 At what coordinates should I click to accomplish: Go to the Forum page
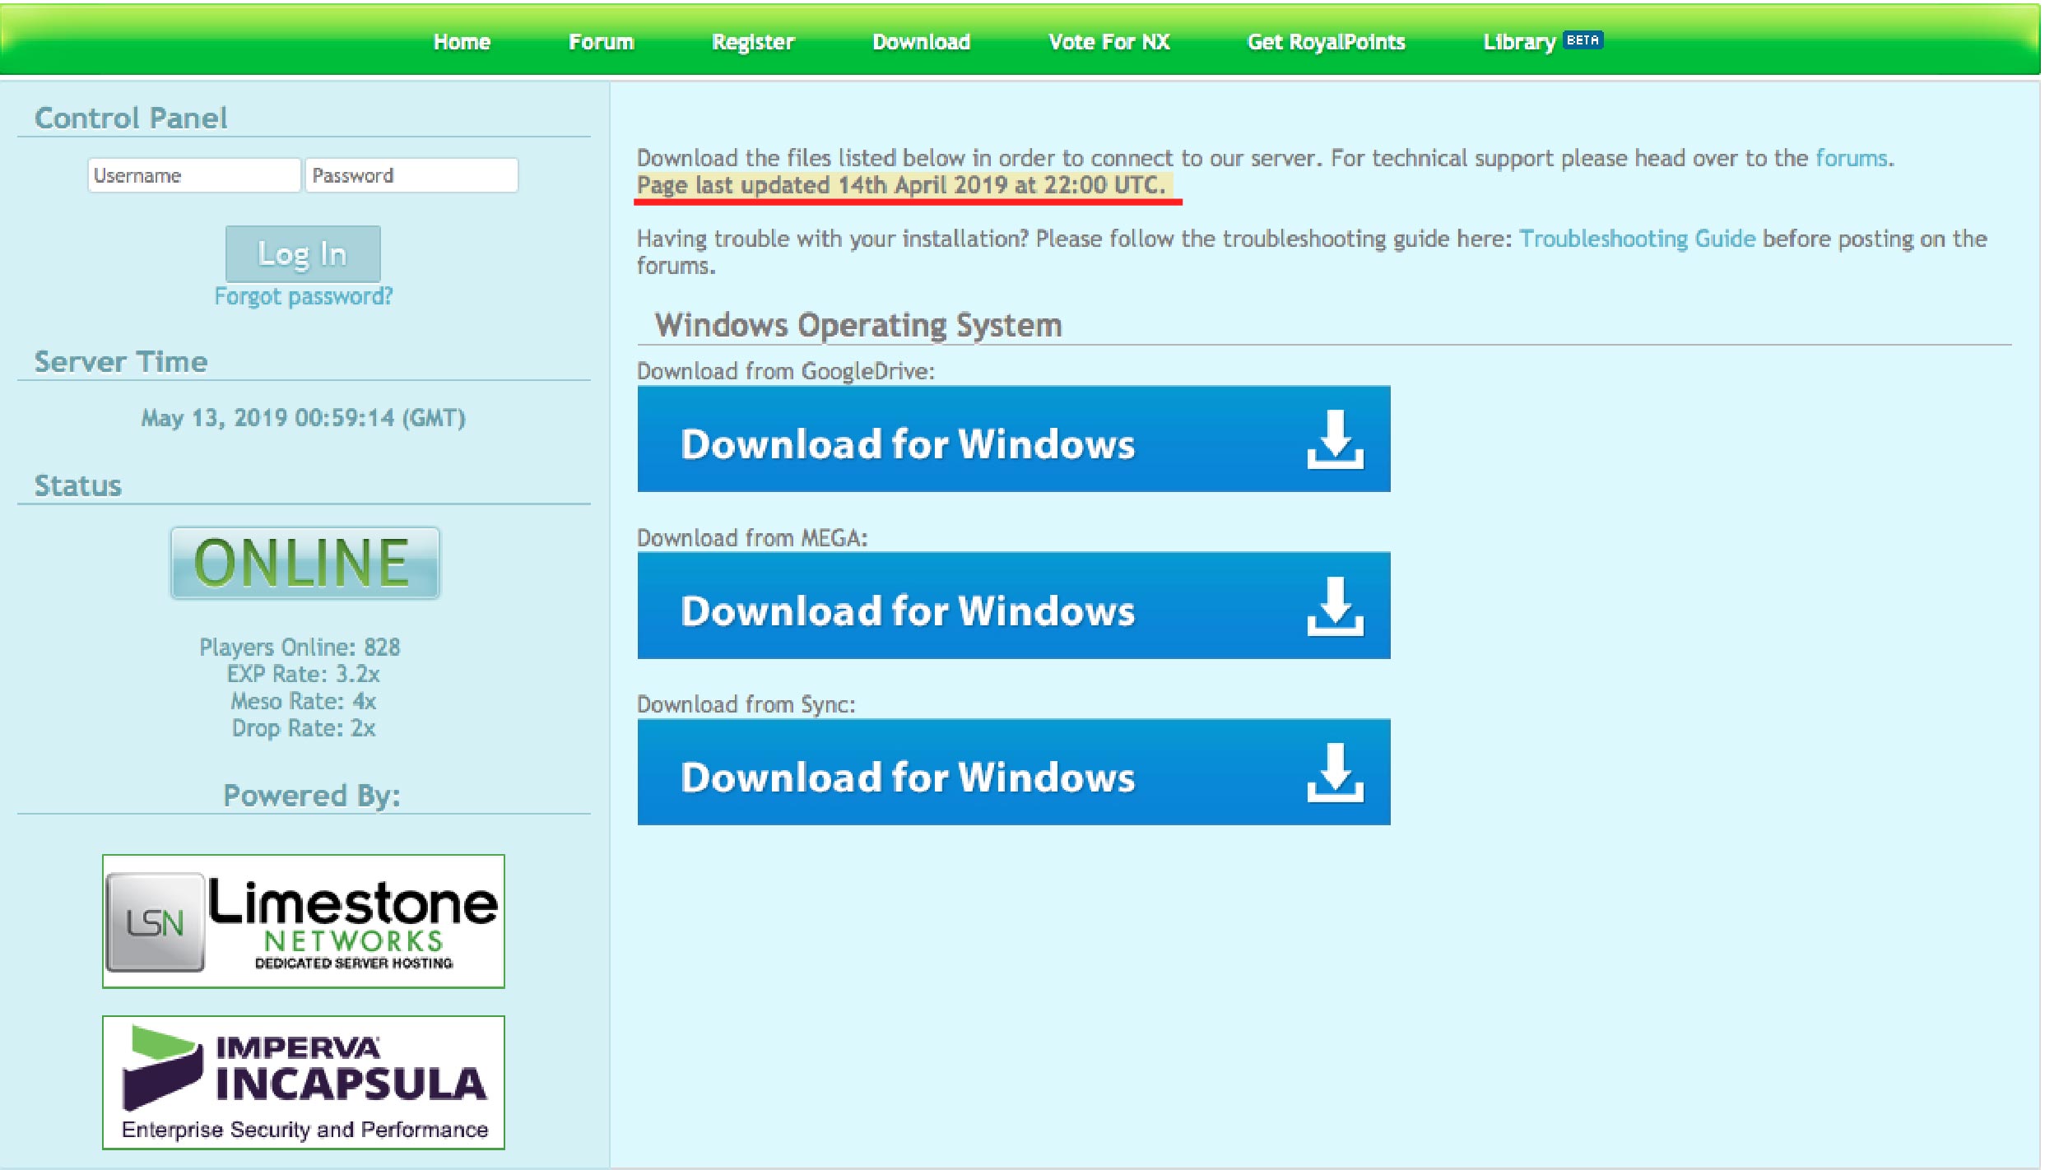(x=601, y=42)
